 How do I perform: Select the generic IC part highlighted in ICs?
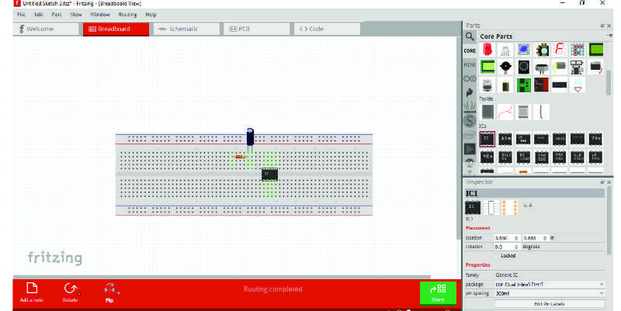tap(487, 139)
